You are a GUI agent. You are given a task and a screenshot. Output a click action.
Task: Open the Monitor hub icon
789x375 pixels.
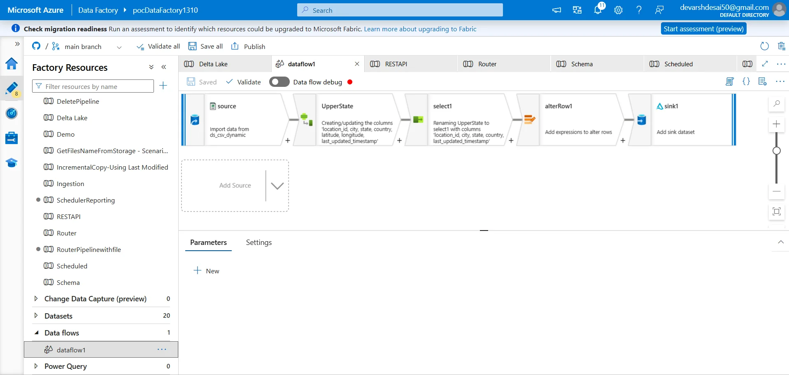[x=12, y=113]
